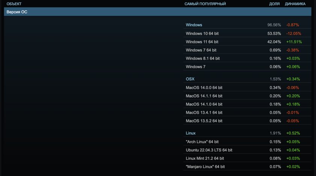The width and height of the screenshot is (316, 176).
Task: Select the Linux Mint 21.2 64 bit row
Action: tap(247, 158)
